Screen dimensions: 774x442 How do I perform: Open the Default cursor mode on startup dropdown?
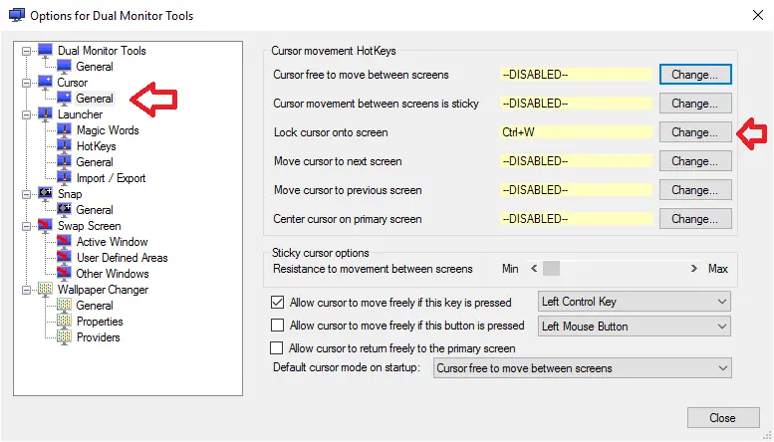583,368
